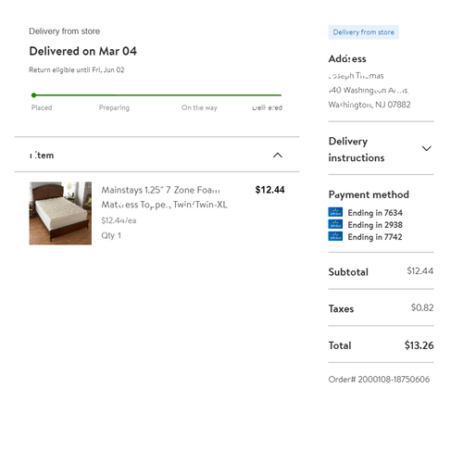Image resolution: width=463 pixels, height=450 pixels.
Task: Select the Ending in 7634 payment text
Action: (x=375, y=213)
